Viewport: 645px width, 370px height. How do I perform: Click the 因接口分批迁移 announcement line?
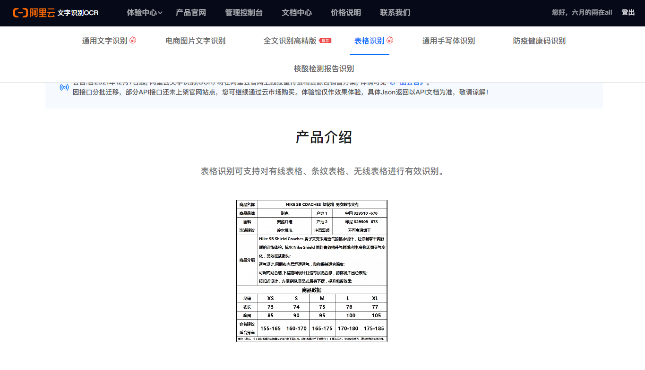click(281, 92)
